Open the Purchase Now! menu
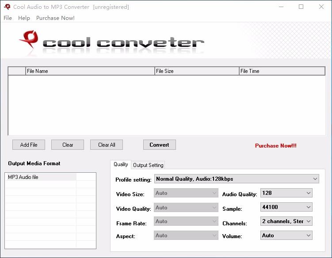332x258 pixels. [x=55, y=18]
